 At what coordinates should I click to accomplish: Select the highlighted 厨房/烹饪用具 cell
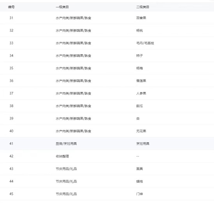(66, 144)
